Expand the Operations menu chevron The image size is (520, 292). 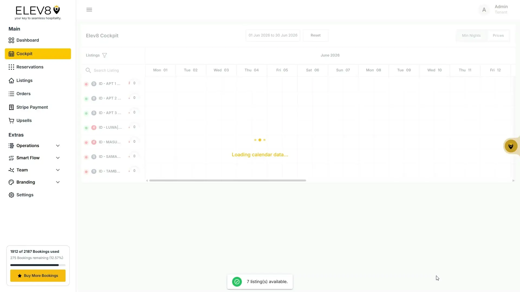[x=58, y=146]
